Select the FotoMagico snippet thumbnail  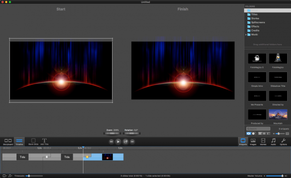(278, 59)
